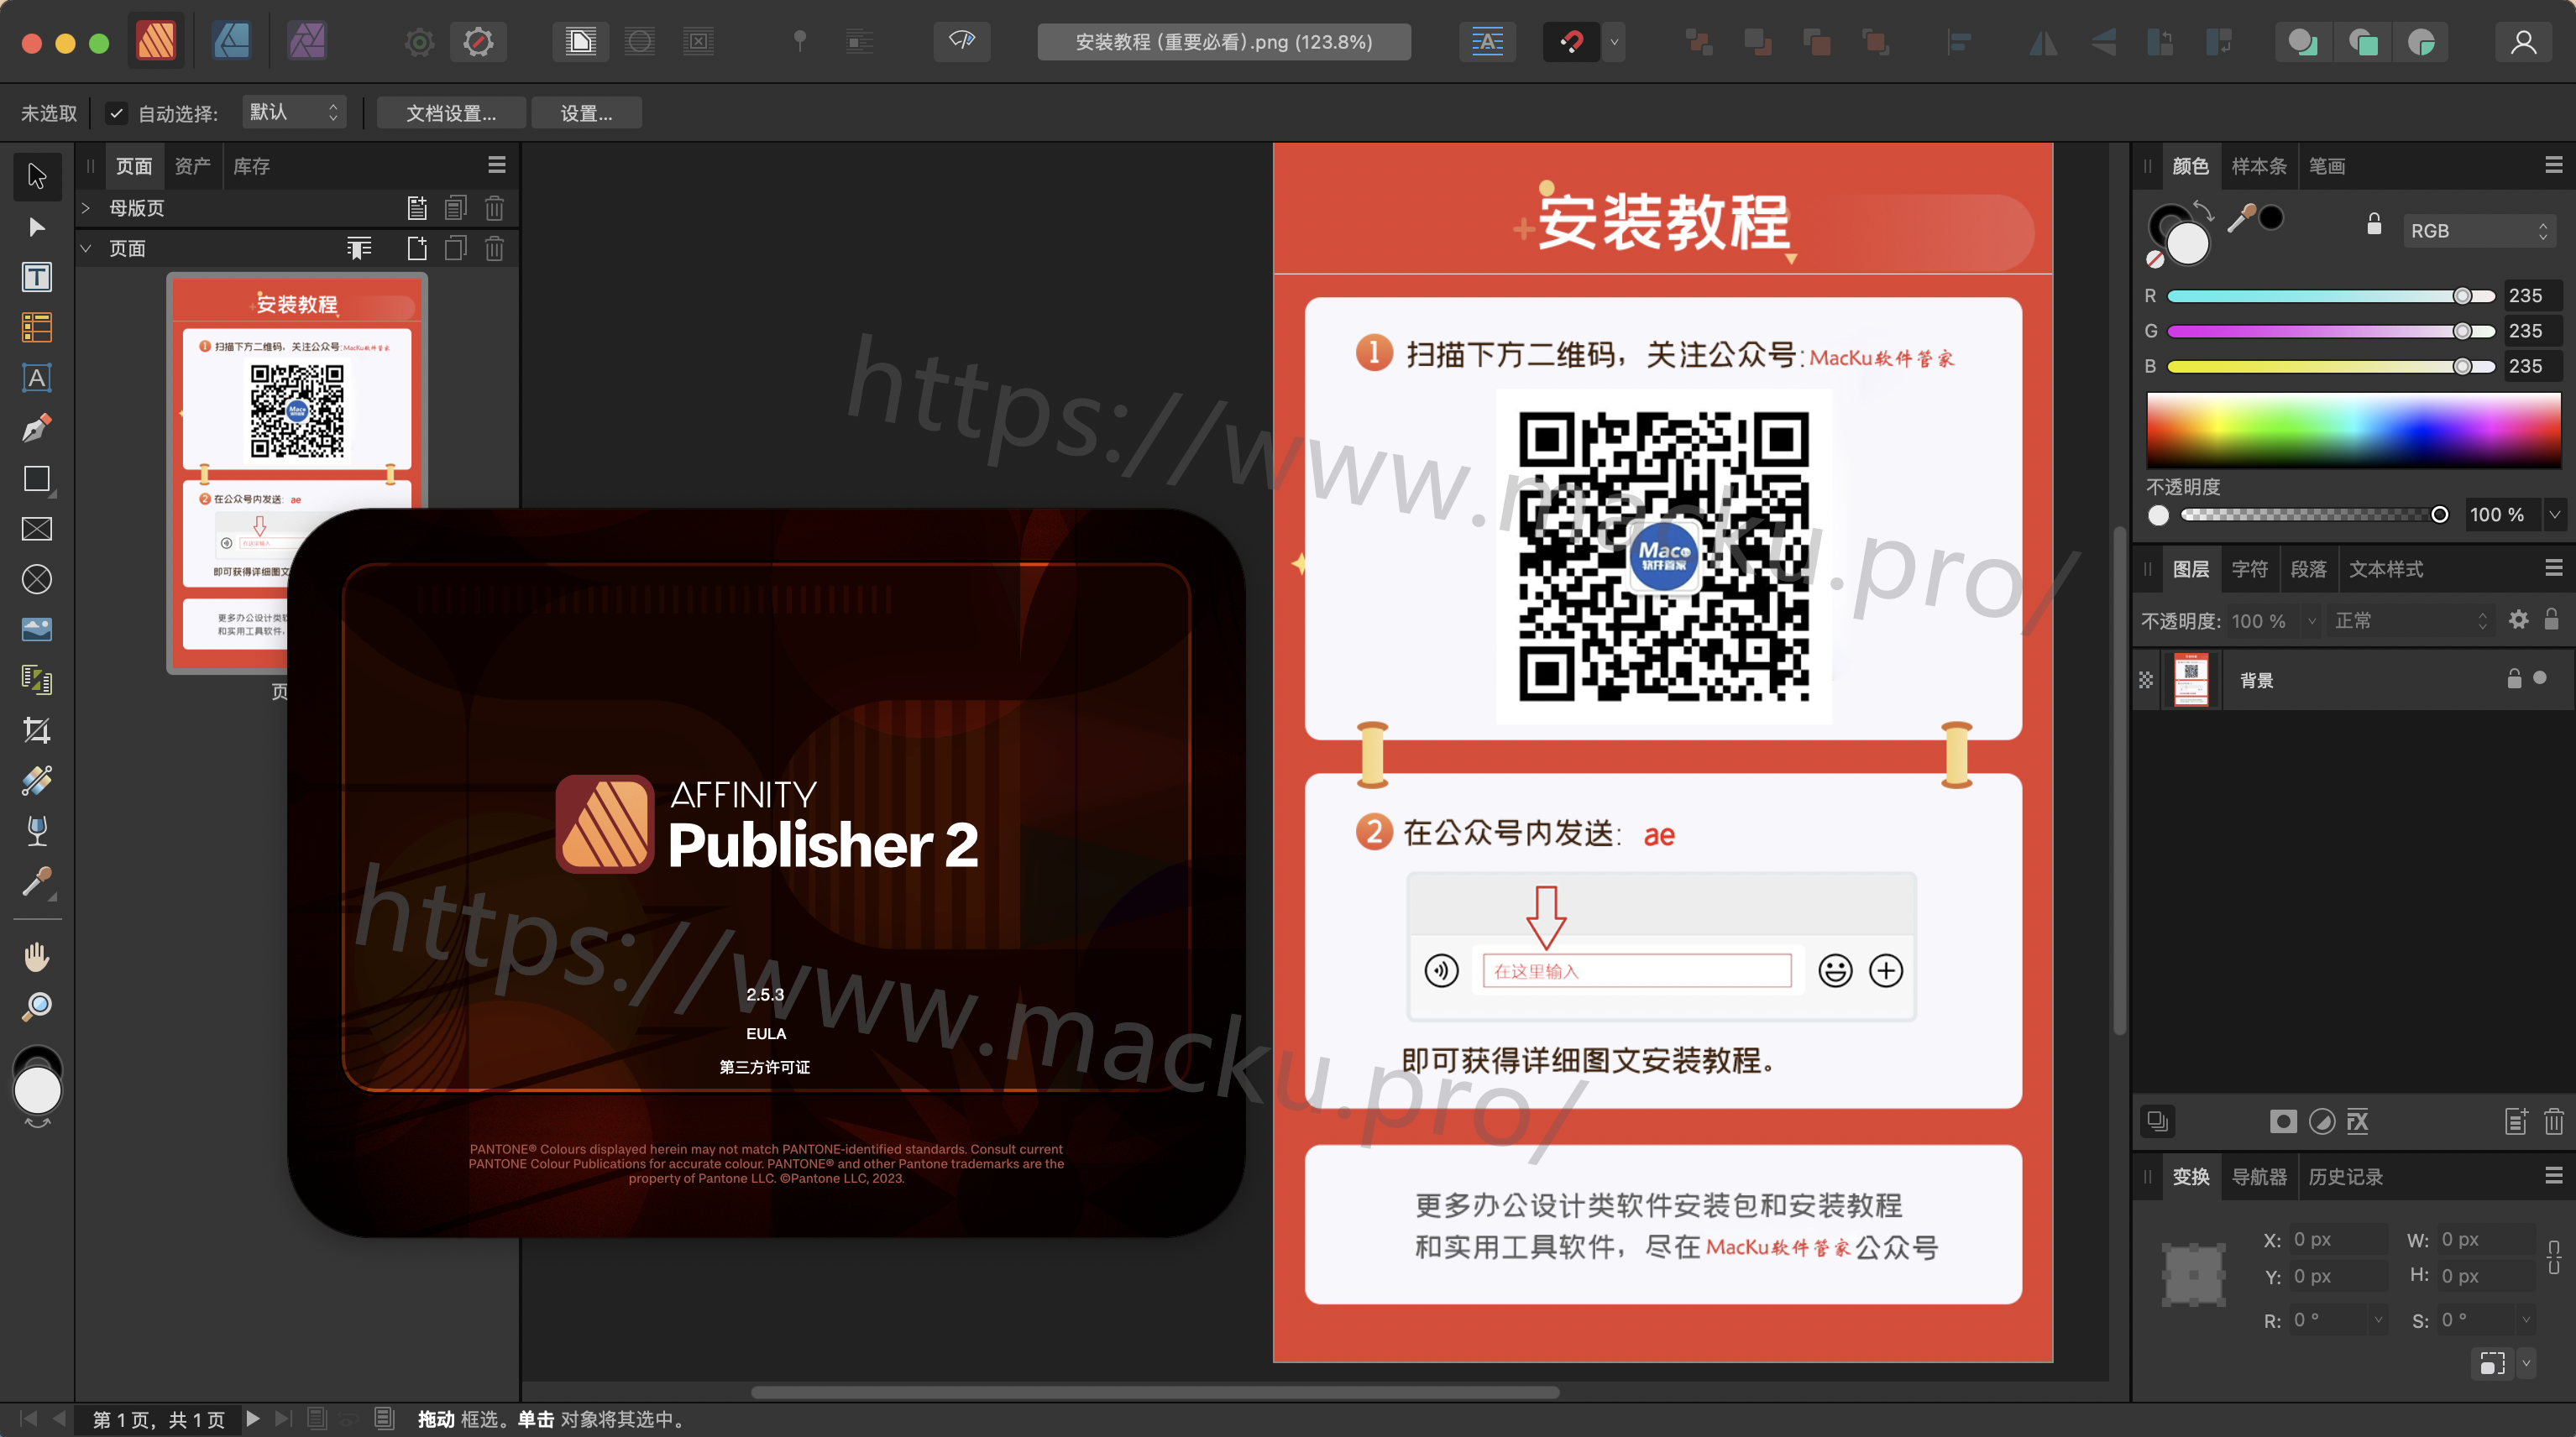Image resolution: width=2576 pixels, height=1437 pixels.
Task: Set no fill using the none swatch
Action: tap(2155, 260)
